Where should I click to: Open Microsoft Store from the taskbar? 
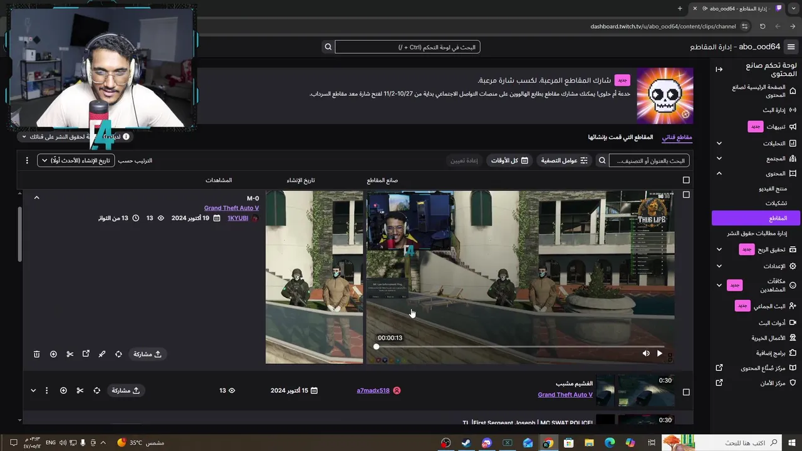(569, 443)
